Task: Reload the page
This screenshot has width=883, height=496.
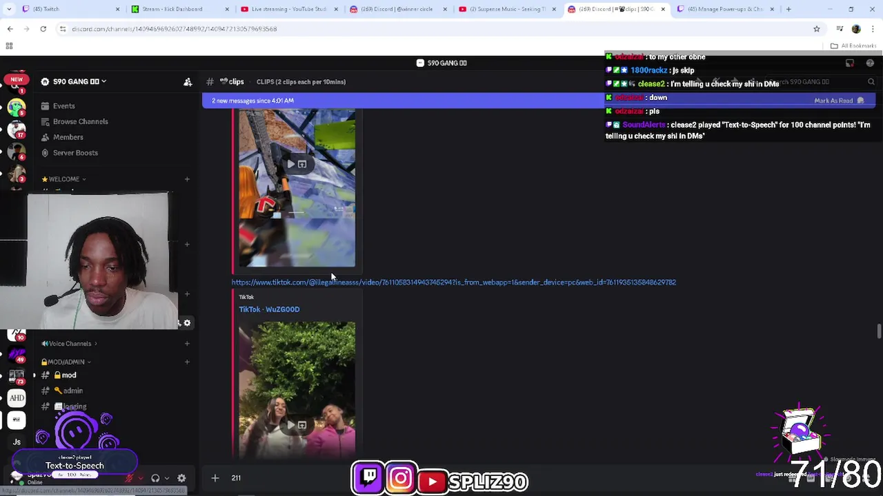Action: [x=43, y=29]
